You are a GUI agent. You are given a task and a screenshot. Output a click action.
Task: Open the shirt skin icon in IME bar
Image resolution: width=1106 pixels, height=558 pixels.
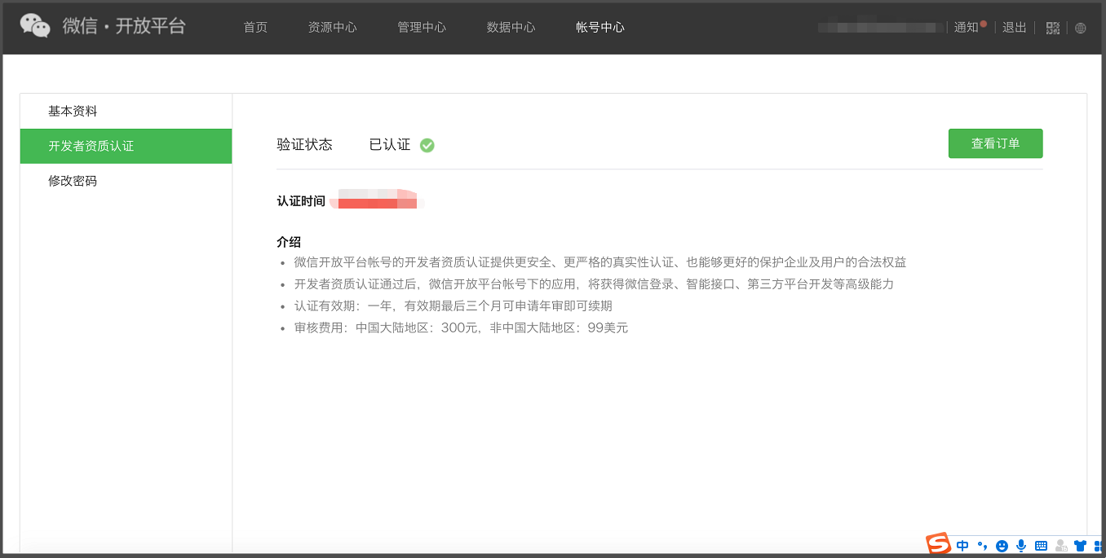pos(1081,546)
